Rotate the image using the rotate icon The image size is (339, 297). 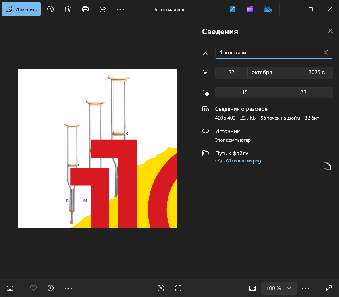[x=50, y=9]
